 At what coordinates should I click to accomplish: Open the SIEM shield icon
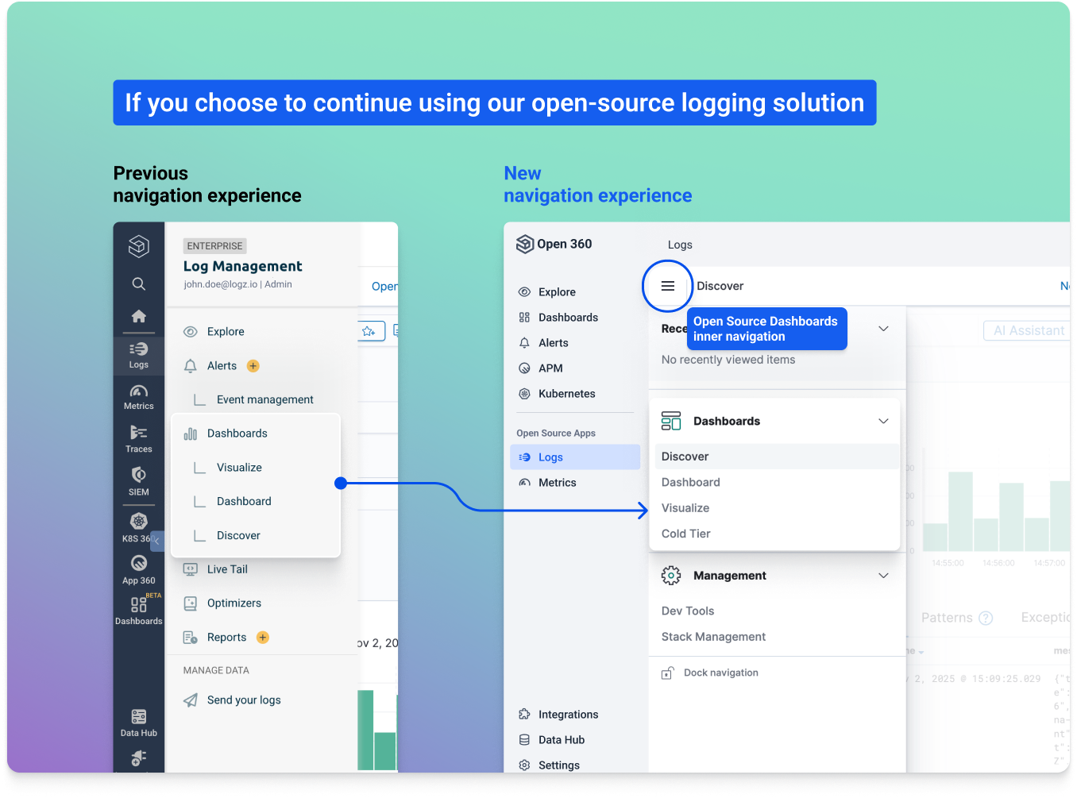coord(138,480)
